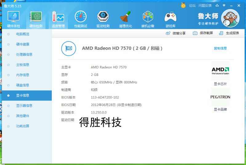Click the report icon for 生成报表
This screenshot has width=246, height=165.
point(221,33)
